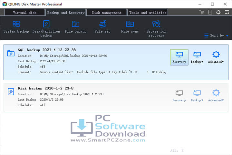Click location D:\My Storage\Disk backup path
Screen dimensions: 232x155
click(x=72, y=94)
